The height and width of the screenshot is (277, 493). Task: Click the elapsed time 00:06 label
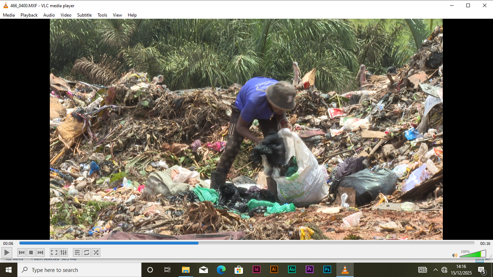(x=8, y=243)
